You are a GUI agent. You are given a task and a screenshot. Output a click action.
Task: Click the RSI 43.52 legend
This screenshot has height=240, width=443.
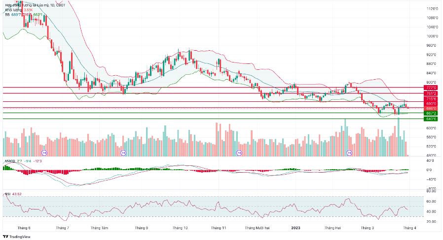(x=13, y=194)
